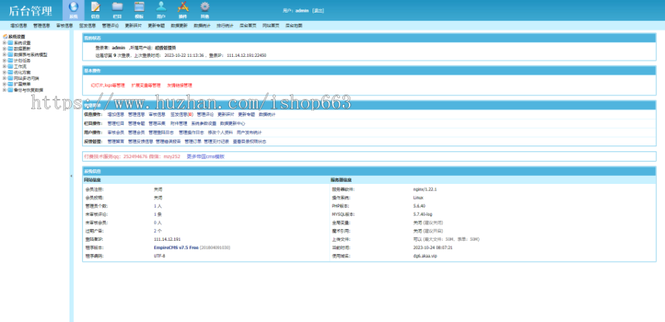Viewport: 665px width, 322px height.
Task: Click 修改个人资料 in the 用户操作 row
Action: pyautogui.click(x=220, y=133)
